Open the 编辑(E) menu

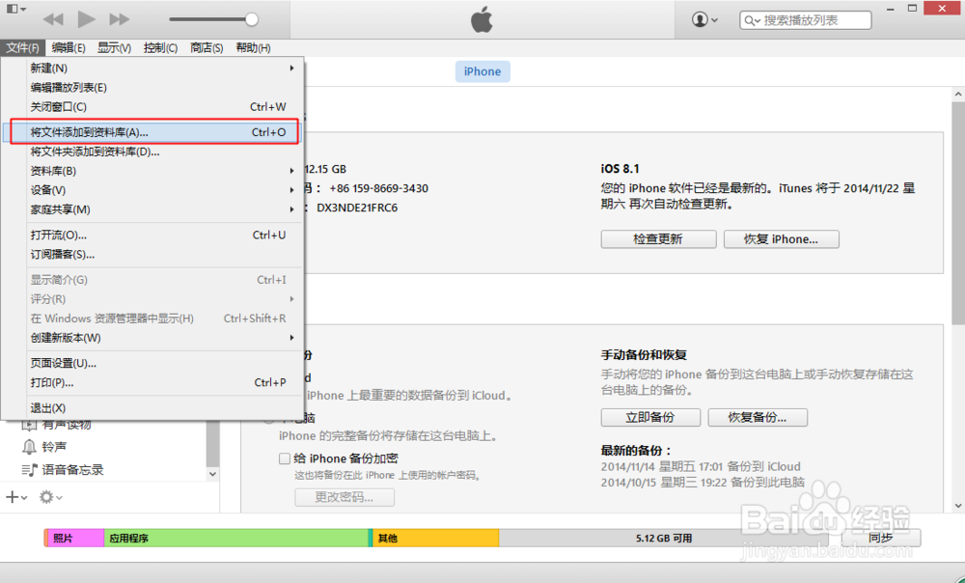click(69, 47)
